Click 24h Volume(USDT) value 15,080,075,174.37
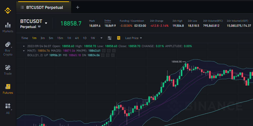Screen dimensions: 253x126 (x=239, y=26)
